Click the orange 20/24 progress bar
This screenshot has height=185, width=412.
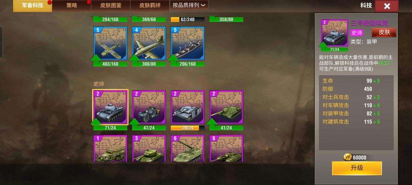(x=188, y=128)
